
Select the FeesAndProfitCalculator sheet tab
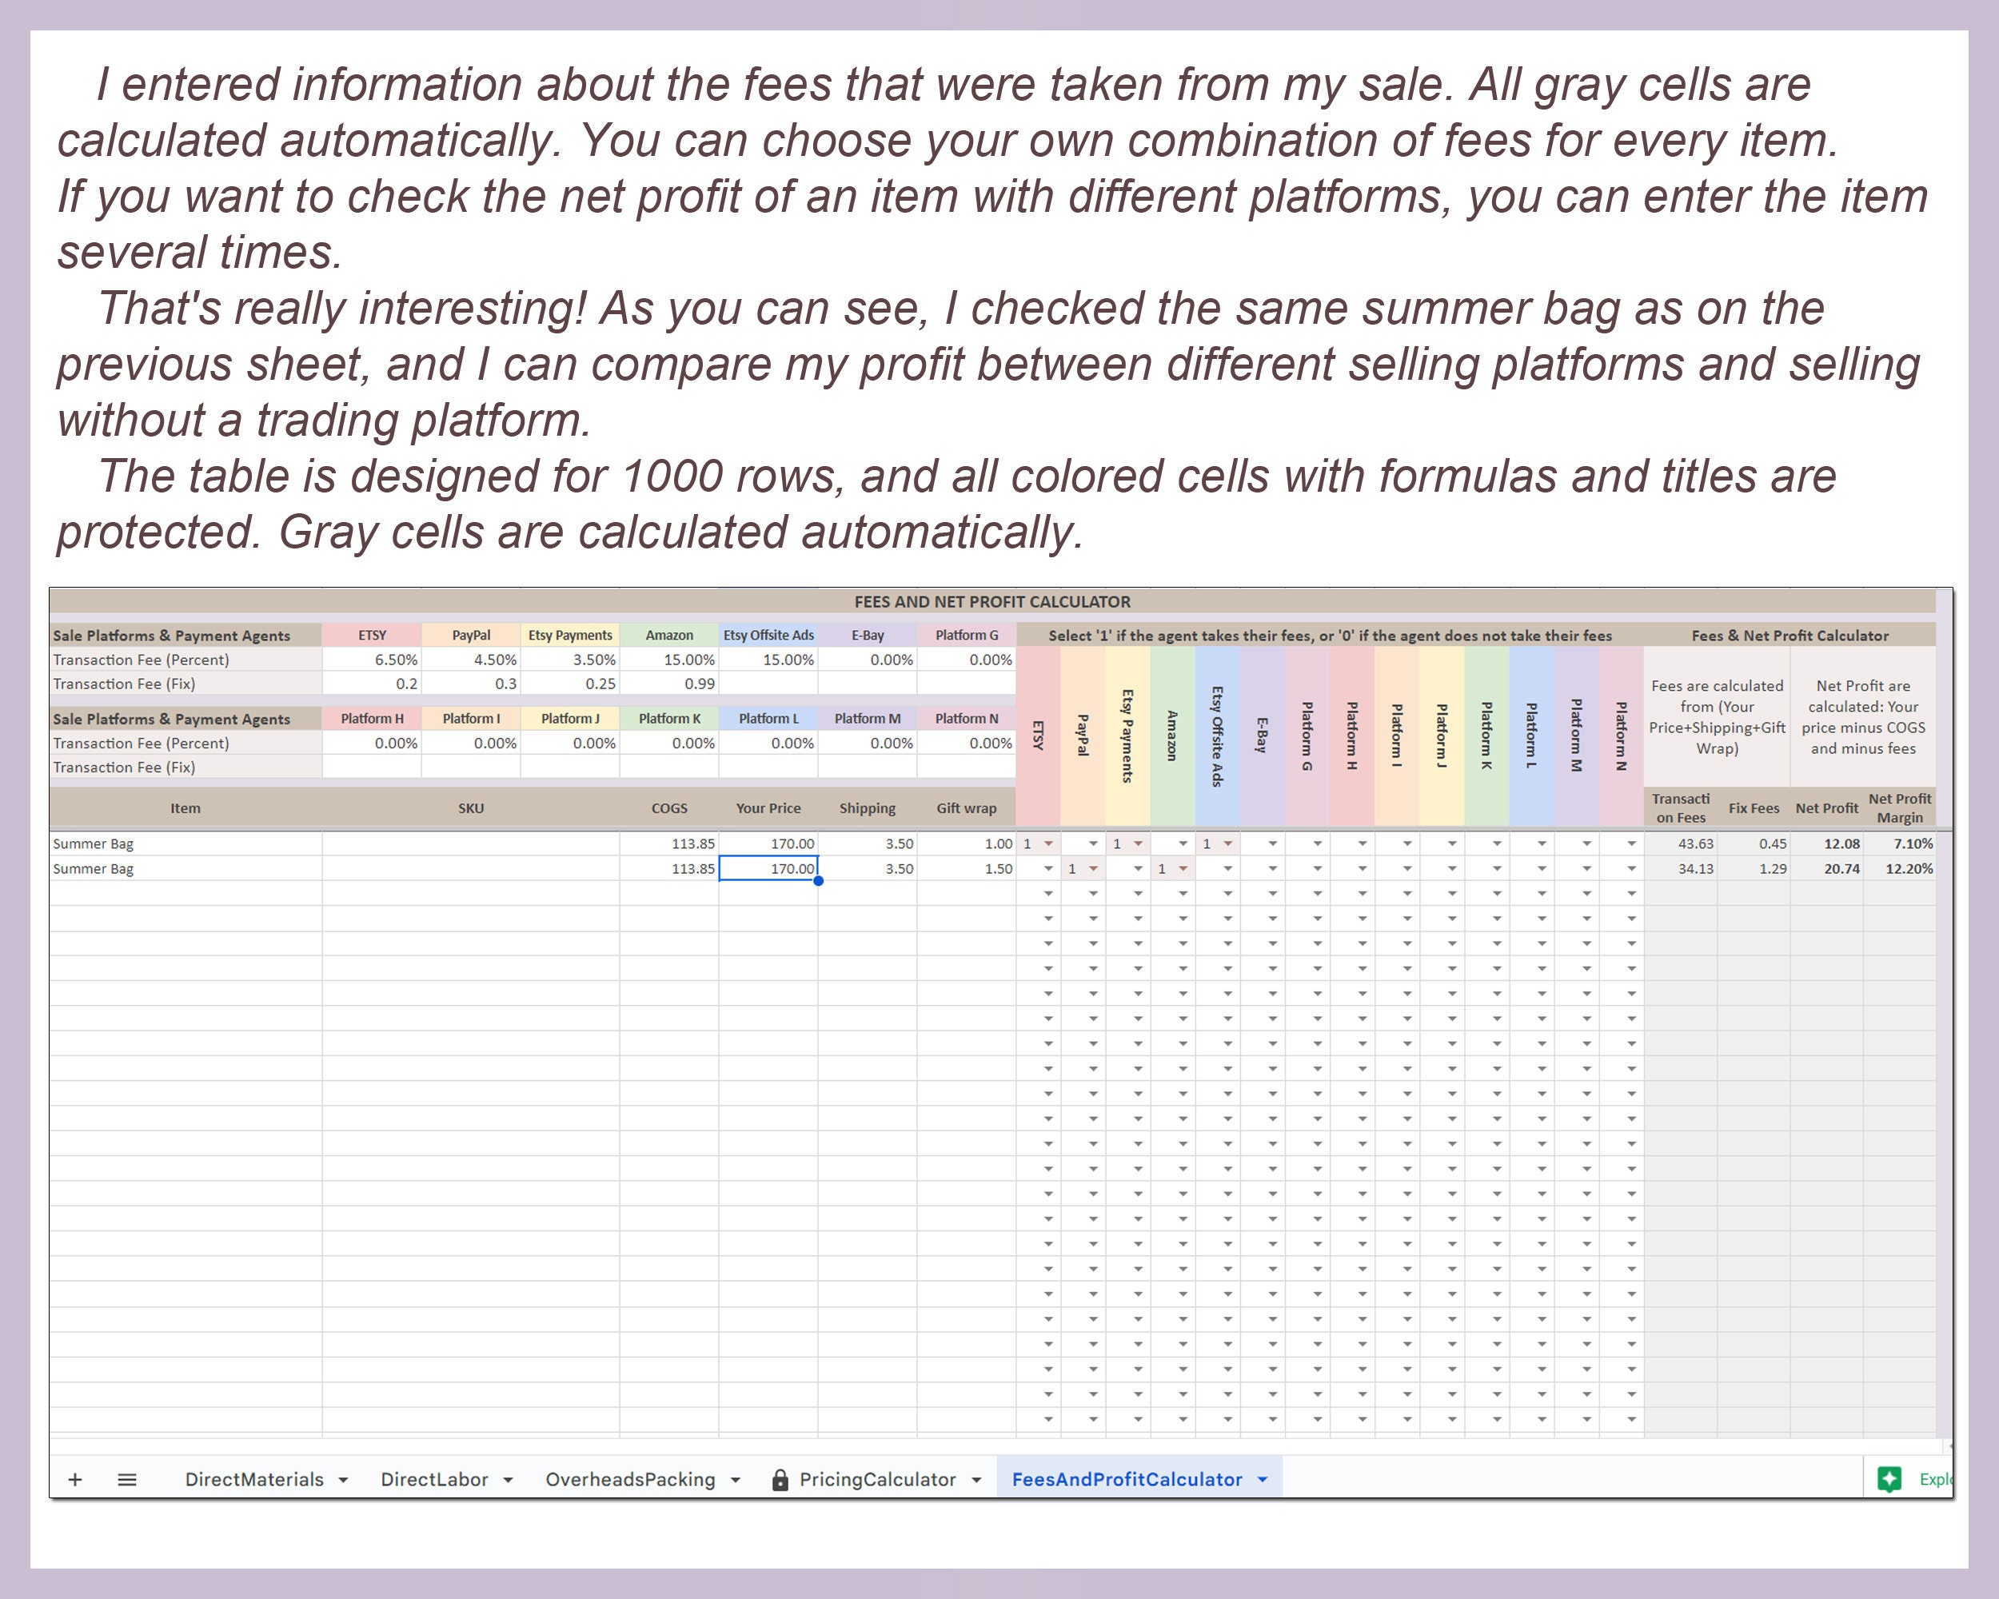pos(1127,1479)
